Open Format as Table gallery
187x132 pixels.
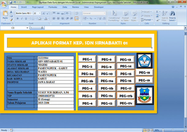125,16
